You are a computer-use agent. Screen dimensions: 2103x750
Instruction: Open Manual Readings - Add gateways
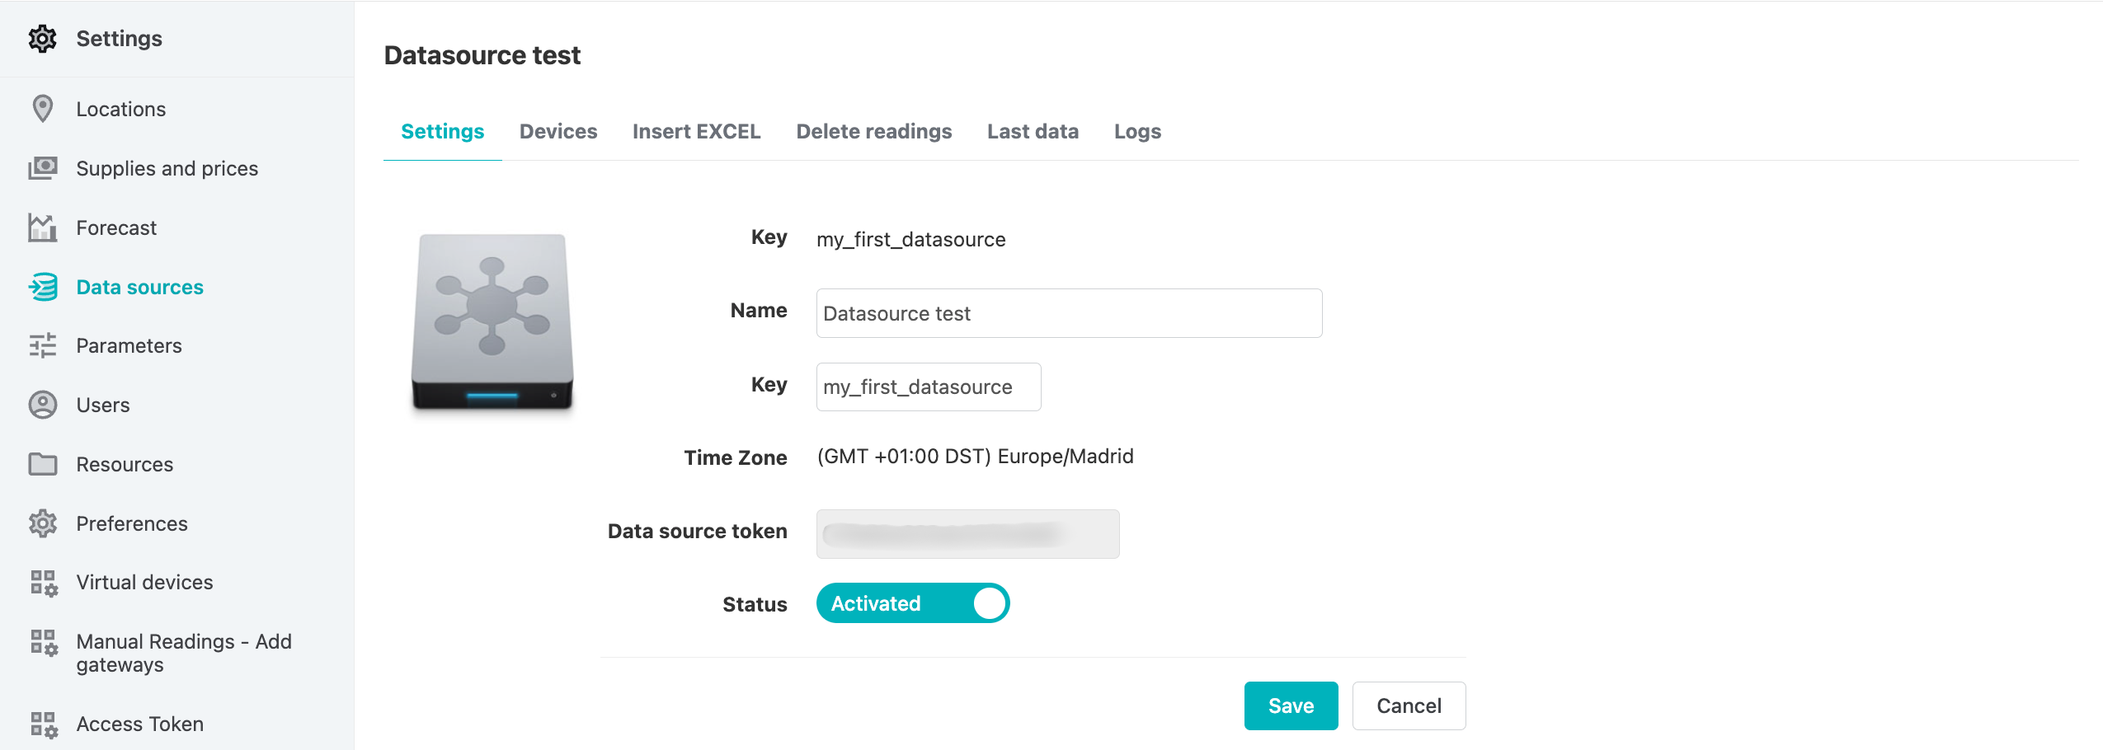[184, 653]
